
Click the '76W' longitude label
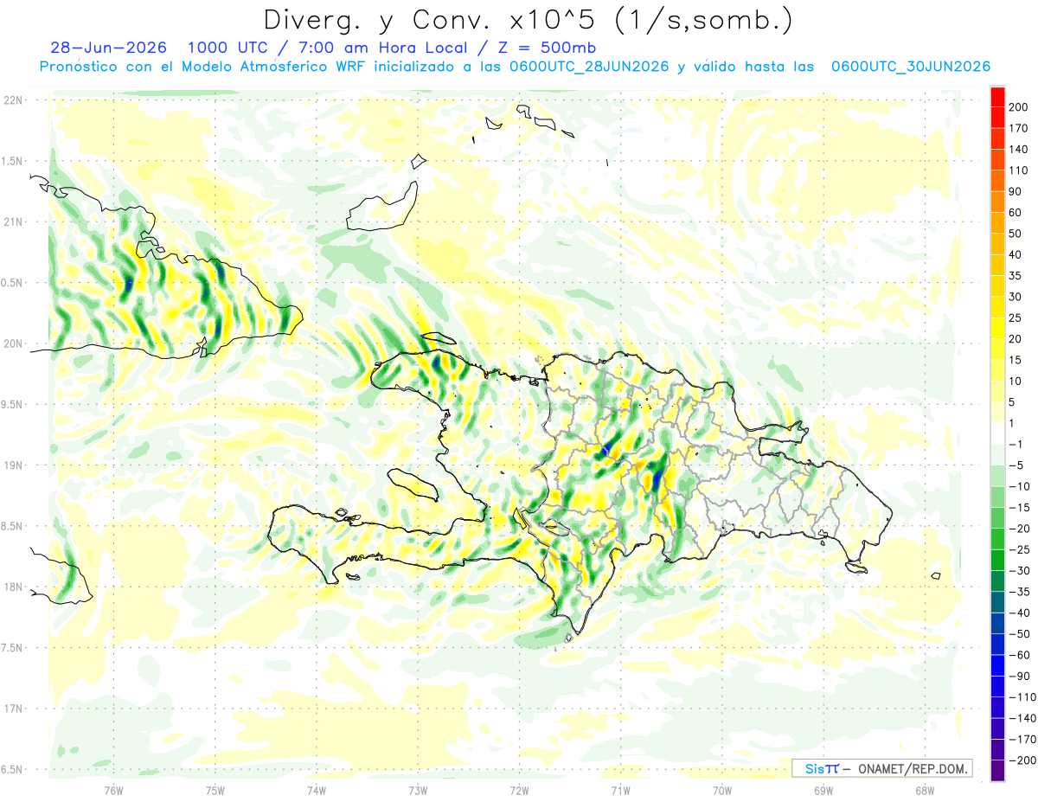(x=114, y=791)
